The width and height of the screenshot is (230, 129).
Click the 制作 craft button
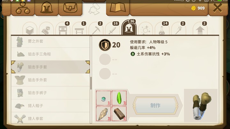click(156, 105)
